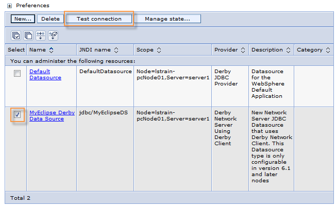This screenshot has width=336, height=207.
Task: Click the Test connection button
Action: coord(99,19)
